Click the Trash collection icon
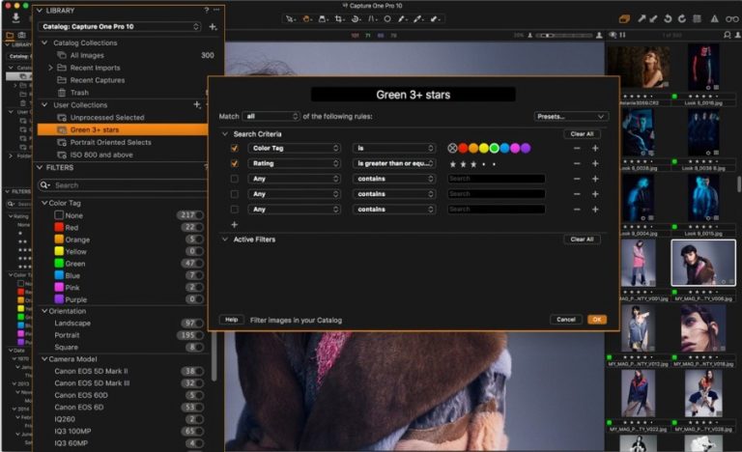This screenshot has height=452, width=742. tap(62, 93)
